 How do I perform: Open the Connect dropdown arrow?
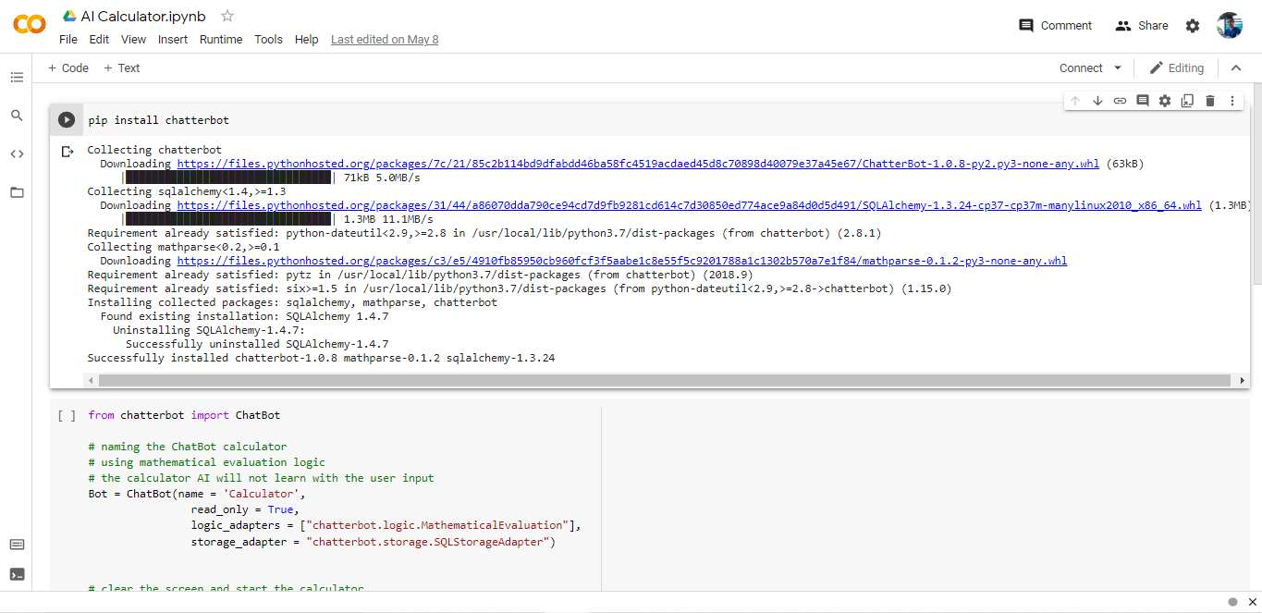[1118, 67]
